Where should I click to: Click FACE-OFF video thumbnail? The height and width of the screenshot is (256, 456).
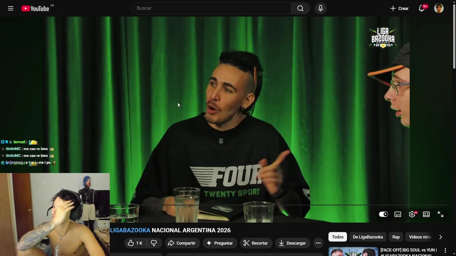coord(353,252)
